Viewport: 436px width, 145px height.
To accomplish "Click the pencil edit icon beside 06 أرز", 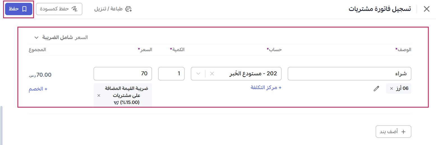I will (376, 89).
